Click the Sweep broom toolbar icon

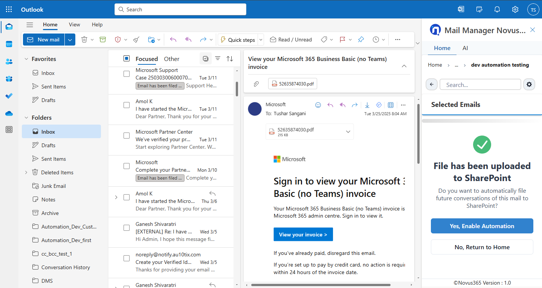click(136, 40)
